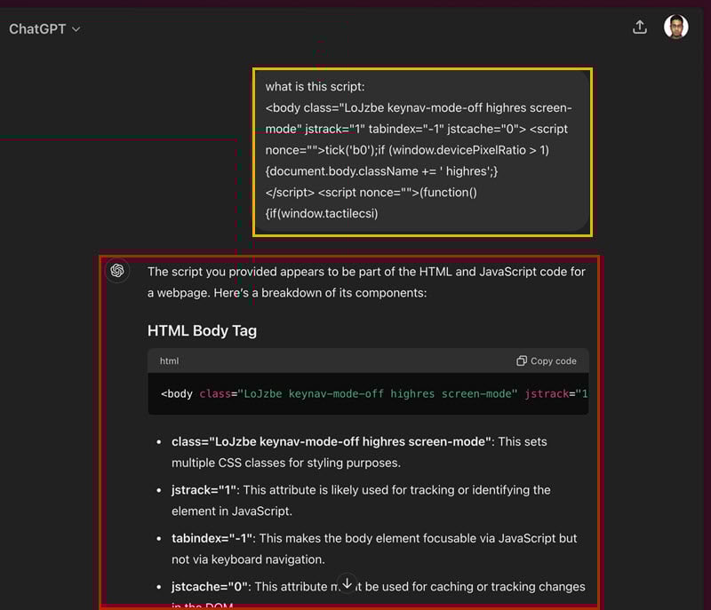
Task: Click the body tag code line
Action: click(x=374, y=393)
